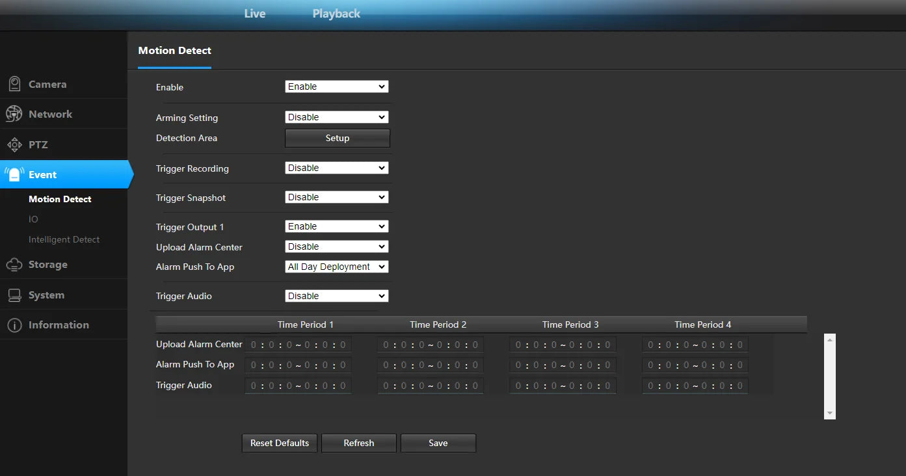Disable motion detection via Enable dropdown
This screenshot has width=906, height=476.
coord(336,86)
